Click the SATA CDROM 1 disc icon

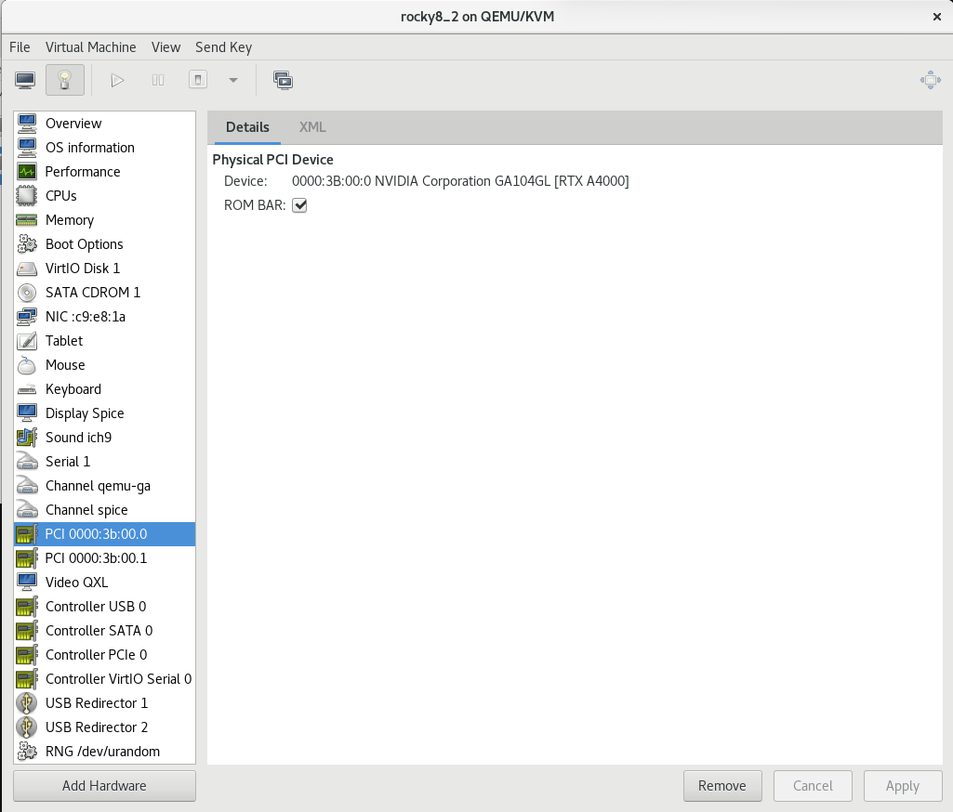click(27, 293)
